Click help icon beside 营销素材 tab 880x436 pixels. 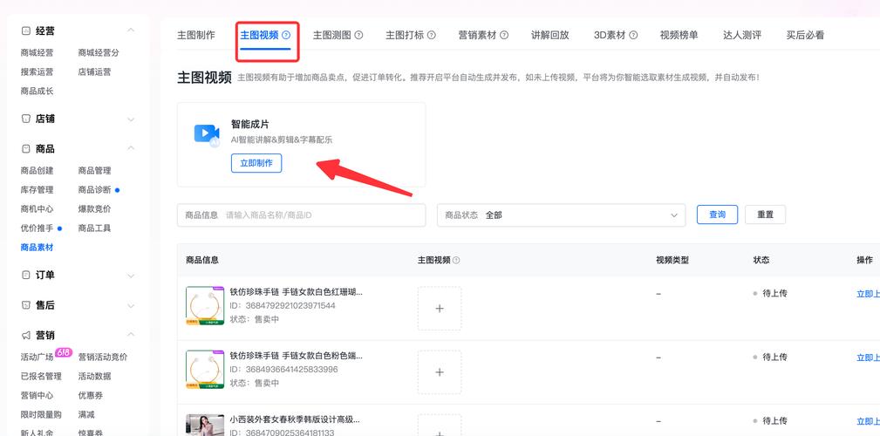point(504,36)
